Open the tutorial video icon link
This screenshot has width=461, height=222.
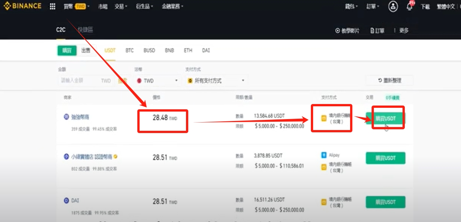(x=338, y=31)
